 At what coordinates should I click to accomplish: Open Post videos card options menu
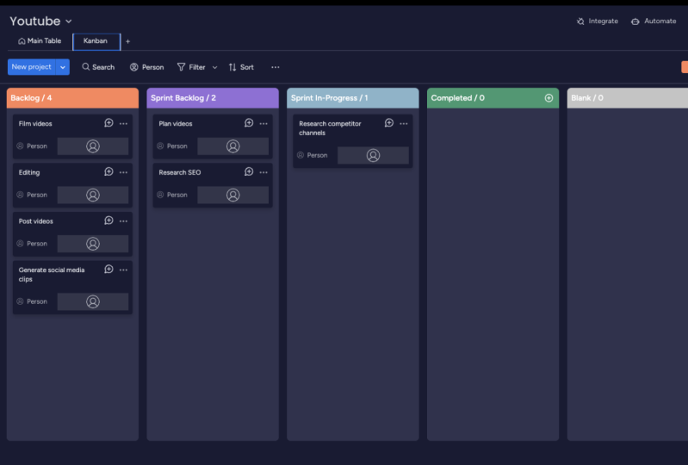click(123, 221)
